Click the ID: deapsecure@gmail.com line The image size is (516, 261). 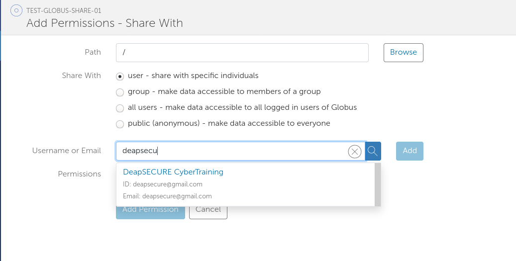163,184
